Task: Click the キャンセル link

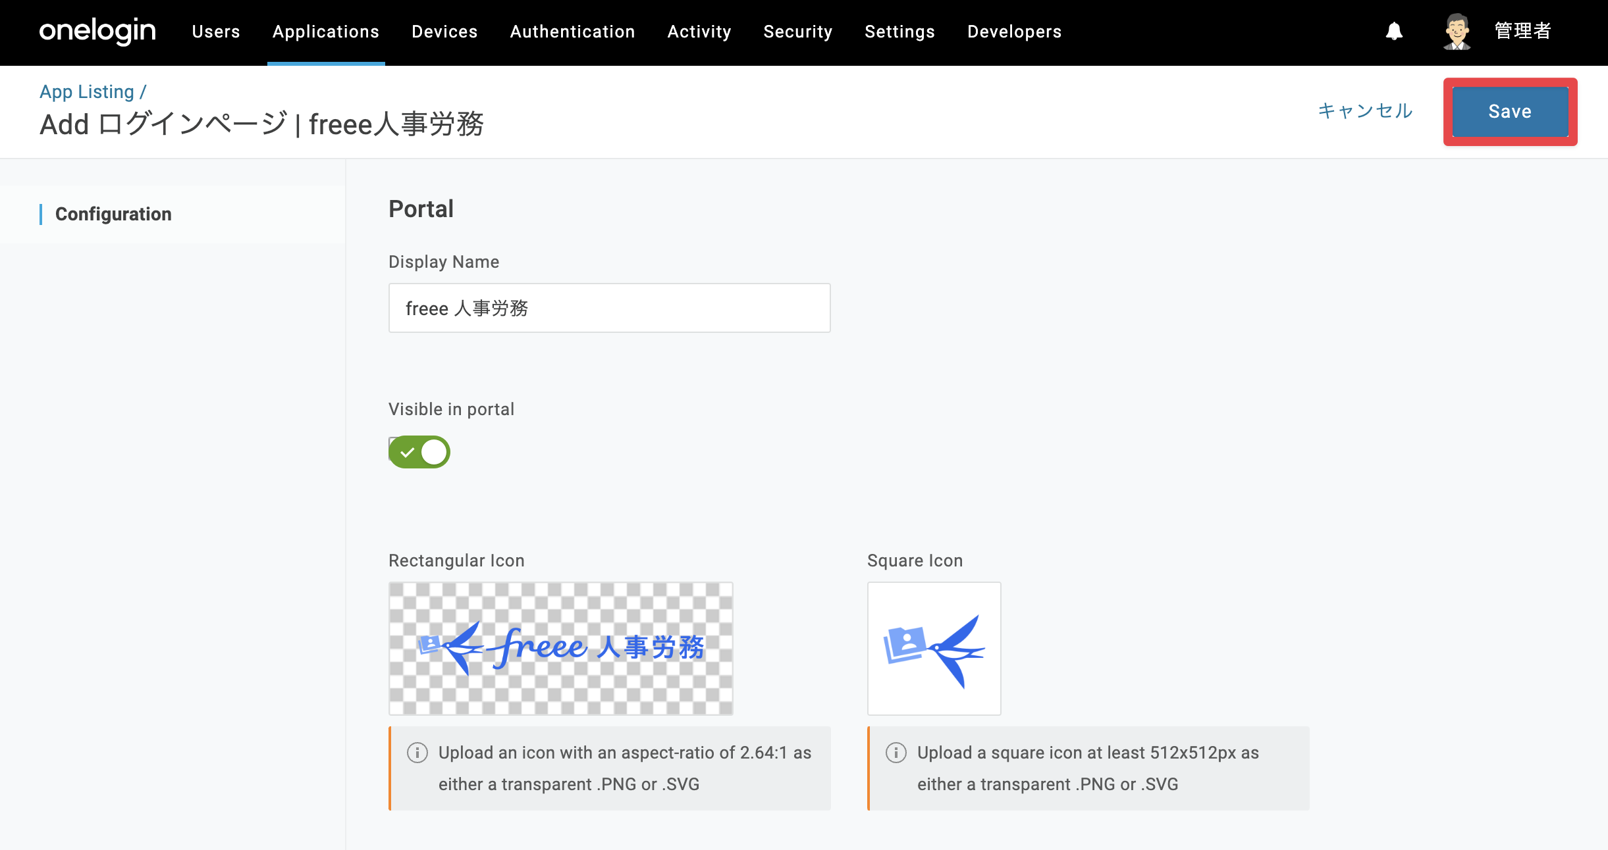Action: (x=1366, y=111)
